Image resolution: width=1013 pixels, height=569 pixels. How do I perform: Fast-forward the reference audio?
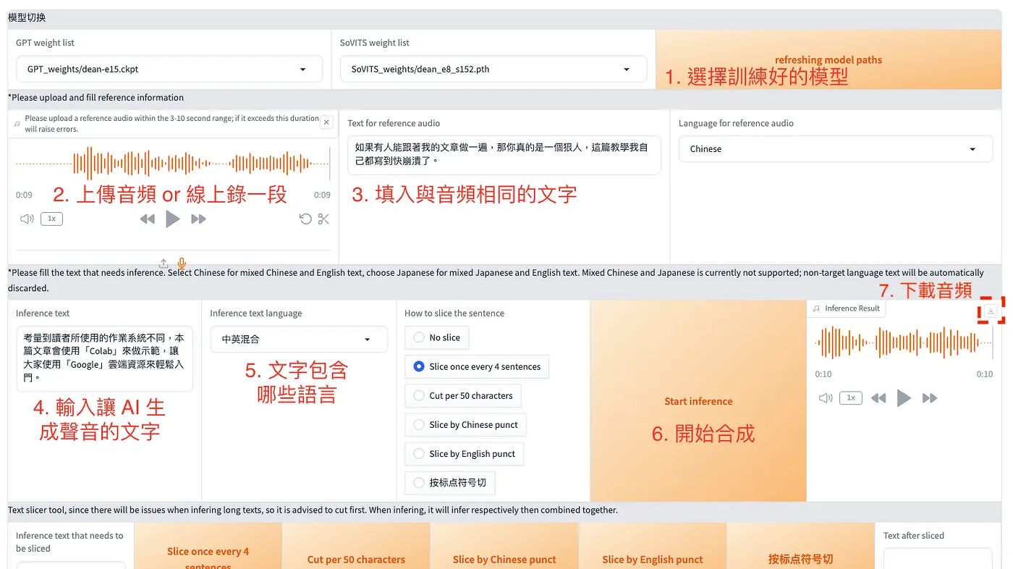click(x=198, y=219)
